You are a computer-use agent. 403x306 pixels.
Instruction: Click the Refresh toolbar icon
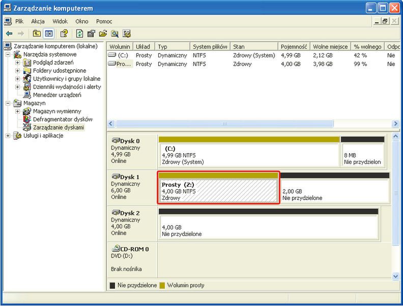coord(80,33)
